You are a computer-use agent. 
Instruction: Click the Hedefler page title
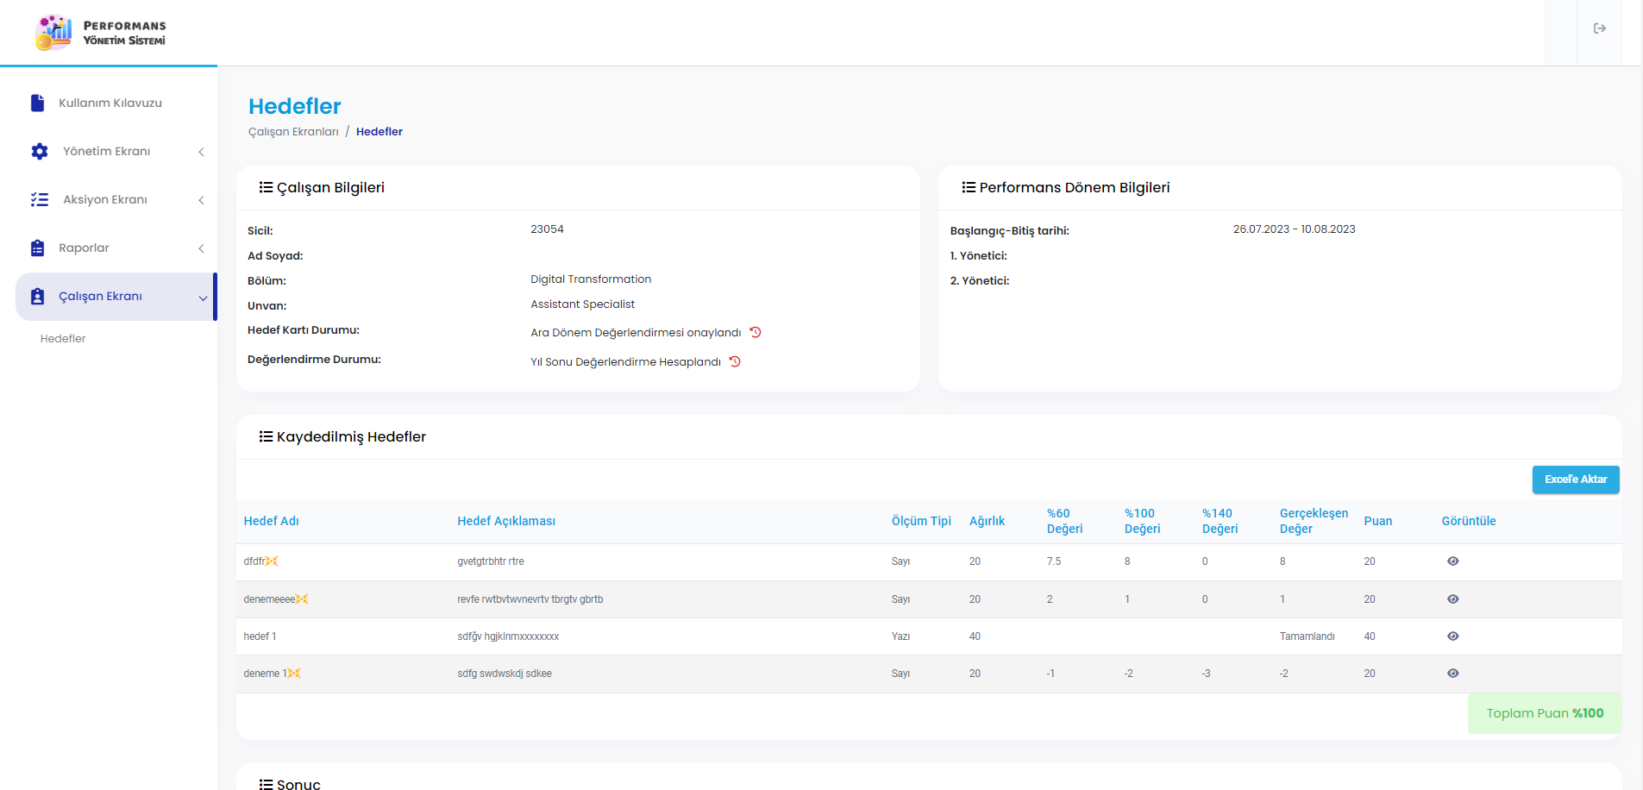coord(295,106)
